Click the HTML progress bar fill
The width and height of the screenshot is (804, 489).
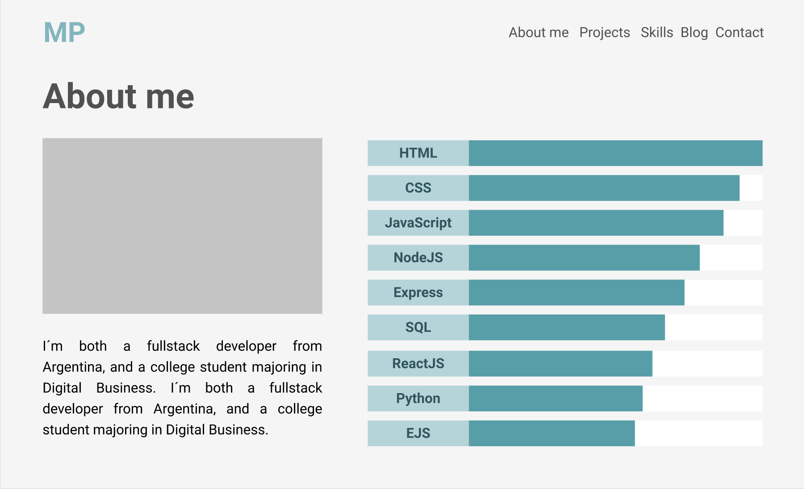(x=616, y=153)
